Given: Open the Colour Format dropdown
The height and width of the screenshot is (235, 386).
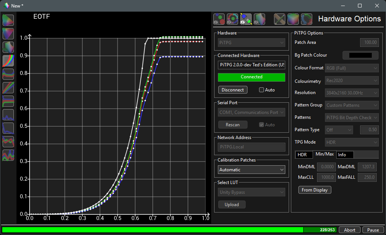Looking at the screenshot, I should click(352, 68).
